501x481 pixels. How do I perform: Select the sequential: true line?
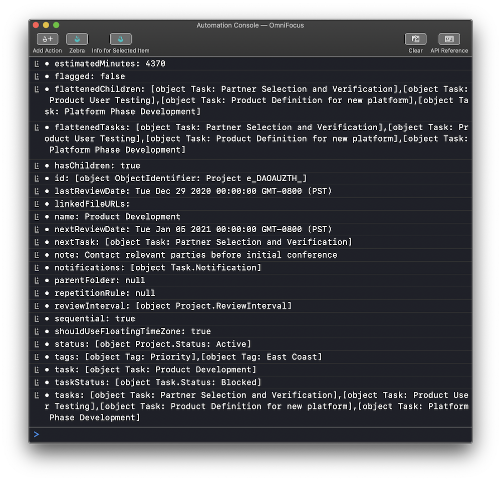click(95, 319)
